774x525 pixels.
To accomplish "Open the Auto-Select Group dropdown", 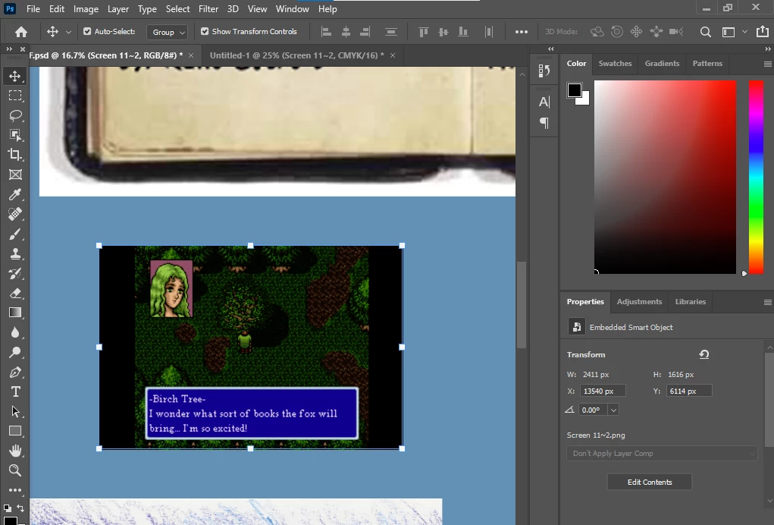I will [x=167, y=32].
